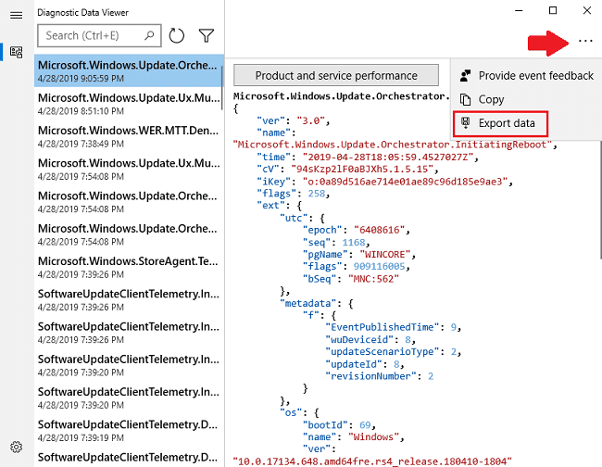
Task: Click the "3.0" ver value
Action: [x=310, y=121]
